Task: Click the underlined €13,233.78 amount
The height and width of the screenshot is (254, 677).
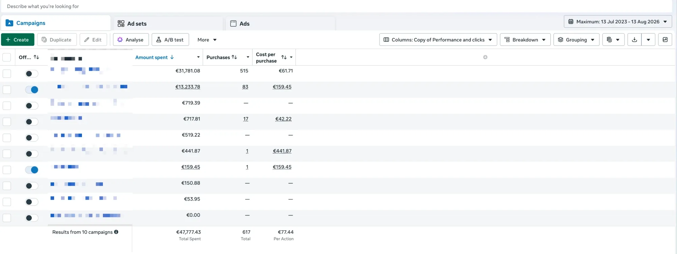Action: click(x=188, y=87)
